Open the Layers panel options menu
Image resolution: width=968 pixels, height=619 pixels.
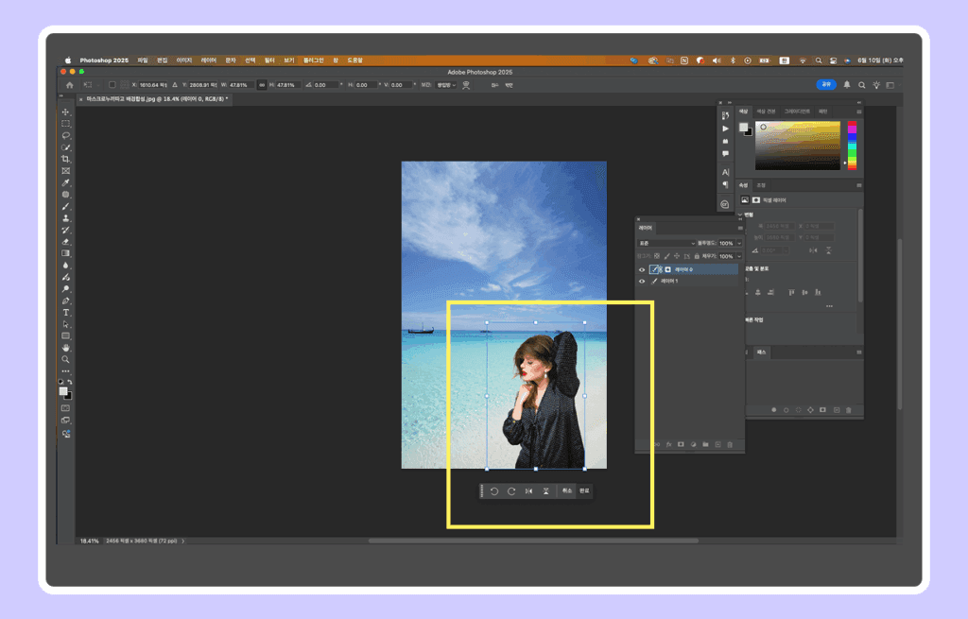[740, 229]
